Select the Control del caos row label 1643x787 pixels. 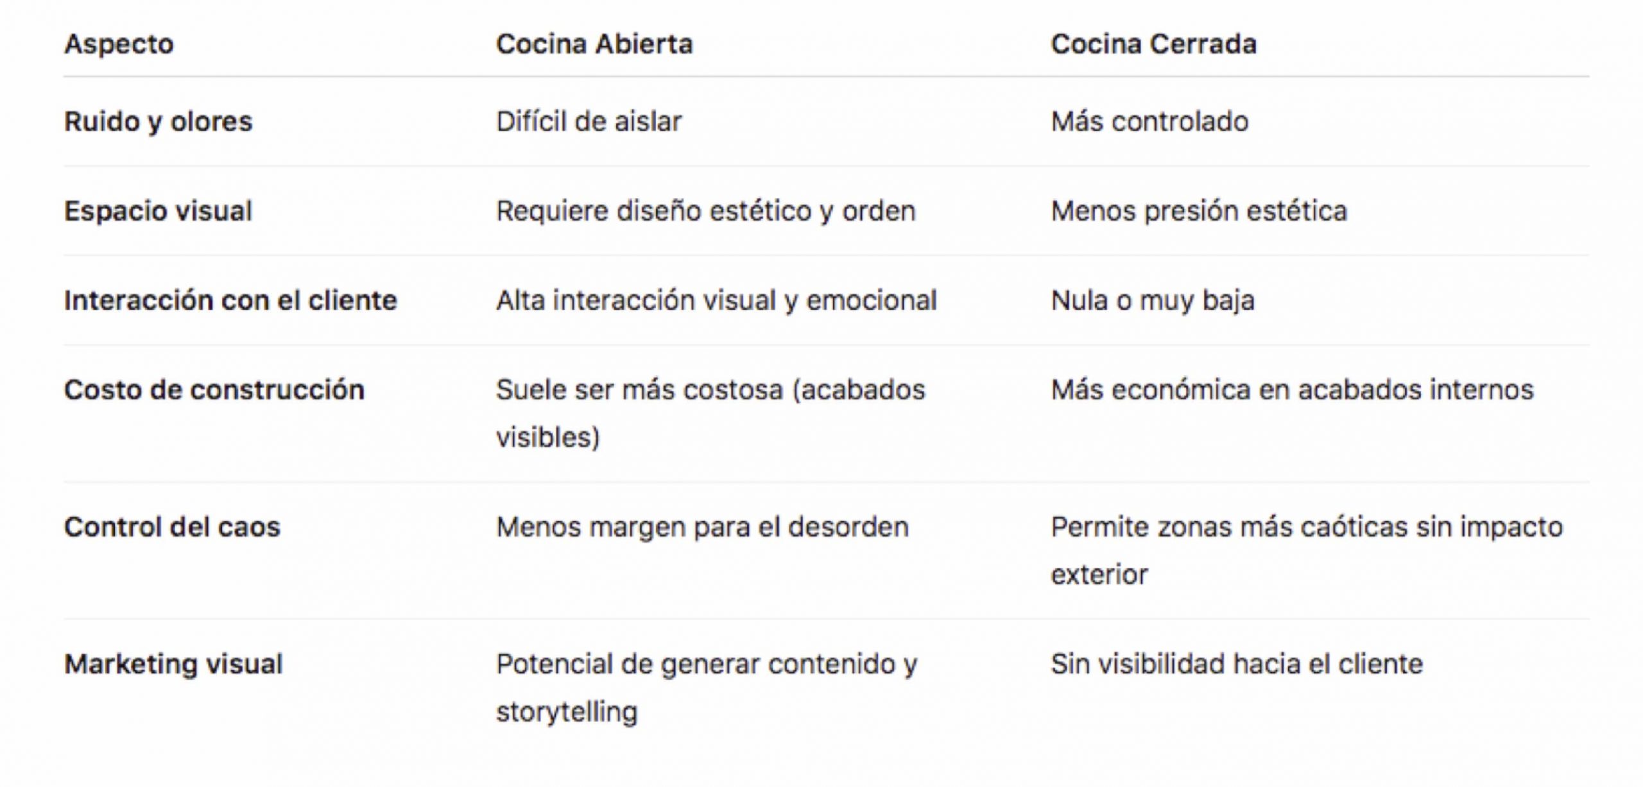(172, 527)
